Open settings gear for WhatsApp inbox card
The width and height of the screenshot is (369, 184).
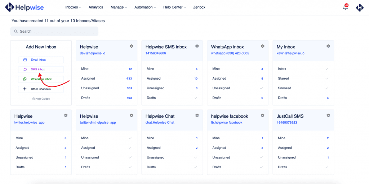pos(262,46)
